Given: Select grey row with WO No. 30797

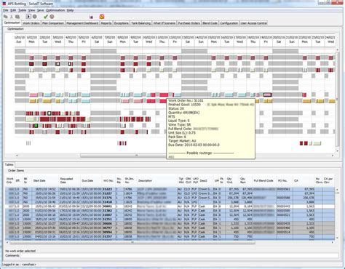Looking at the screenshot, I should (170, 228).
